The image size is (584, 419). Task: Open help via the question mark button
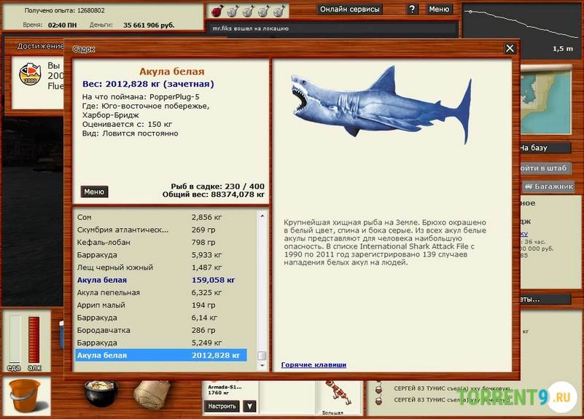pos(412,9)
